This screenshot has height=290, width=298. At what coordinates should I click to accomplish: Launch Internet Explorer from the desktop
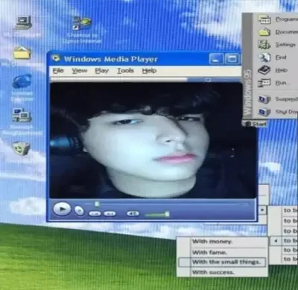click(22, 81)
